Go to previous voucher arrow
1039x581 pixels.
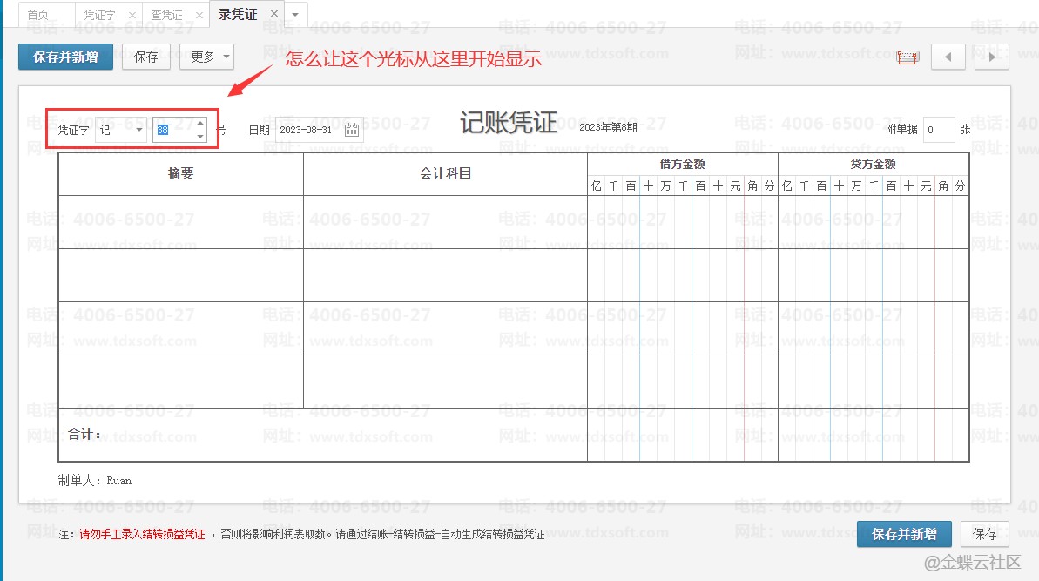(948, 57)
